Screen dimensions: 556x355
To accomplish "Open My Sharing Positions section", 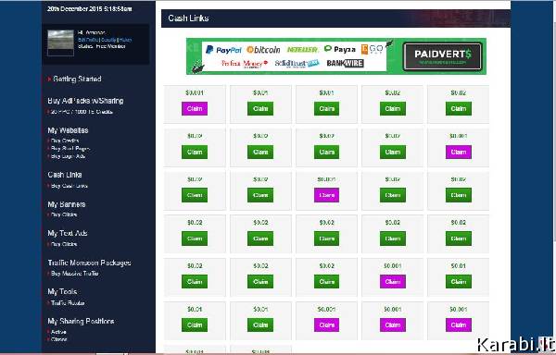I will click(81, 322).
